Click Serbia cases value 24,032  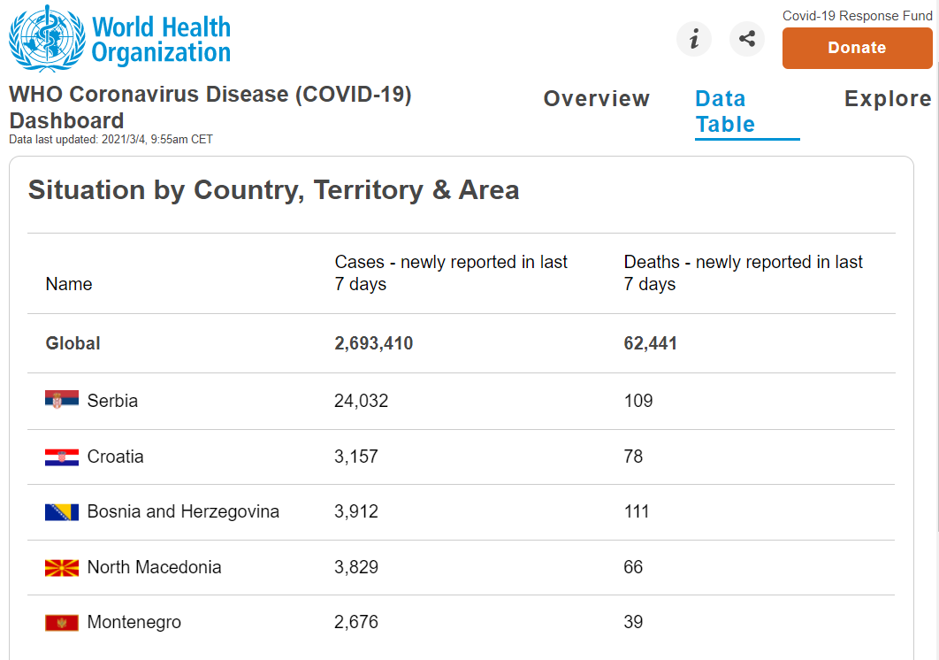(361, 401)
